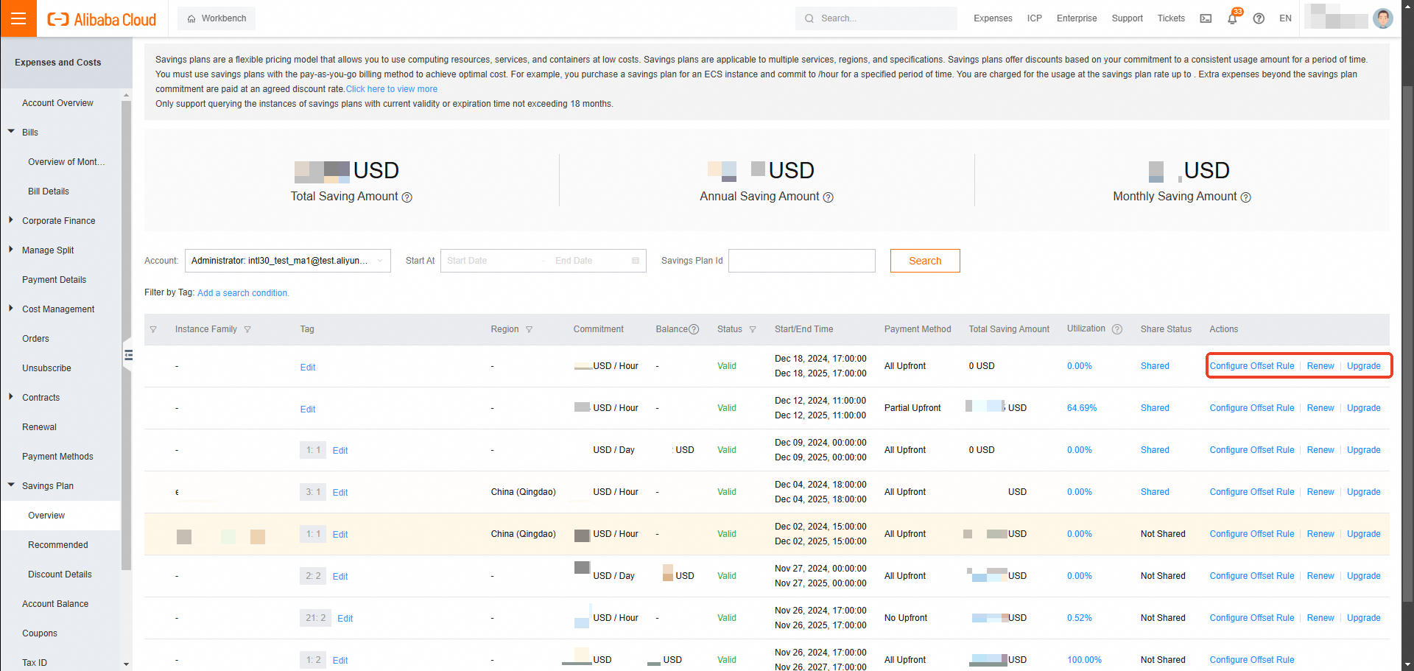
Task: Open 0.52% utilization link
Action: coord(1079,618)
